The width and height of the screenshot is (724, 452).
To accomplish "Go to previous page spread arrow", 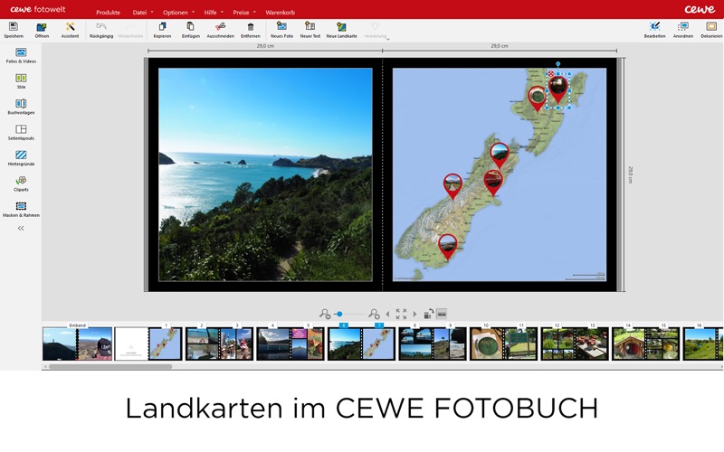I will click(387, 314).
